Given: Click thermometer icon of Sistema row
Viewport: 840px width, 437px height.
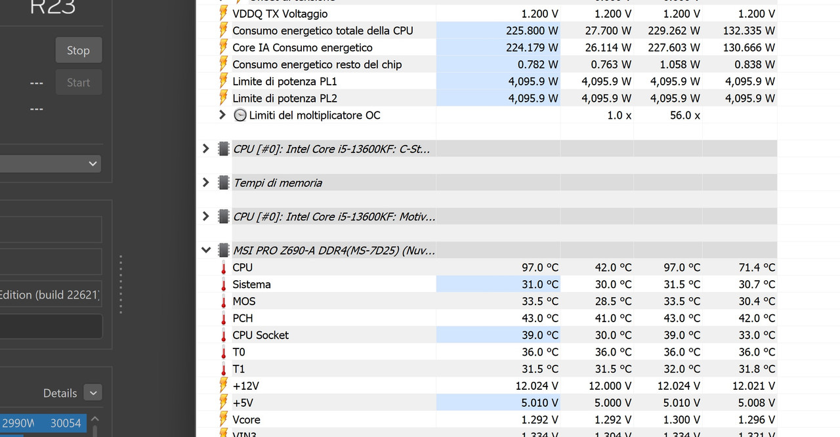Looking at the screenshot, I should coord(223,284).
